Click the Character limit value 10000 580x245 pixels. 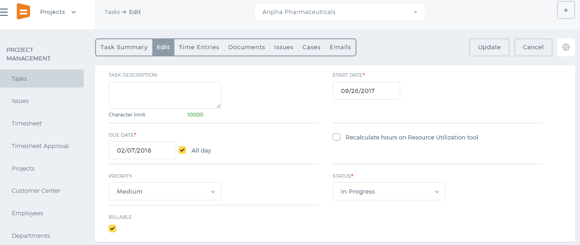point(195,115)
